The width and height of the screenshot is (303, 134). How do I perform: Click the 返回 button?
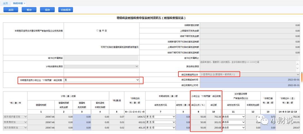coord(11,10)
